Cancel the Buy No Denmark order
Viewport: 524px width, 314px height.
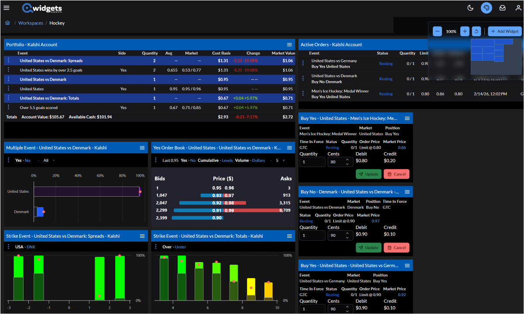pyautogui.click(x=396, y=248)
